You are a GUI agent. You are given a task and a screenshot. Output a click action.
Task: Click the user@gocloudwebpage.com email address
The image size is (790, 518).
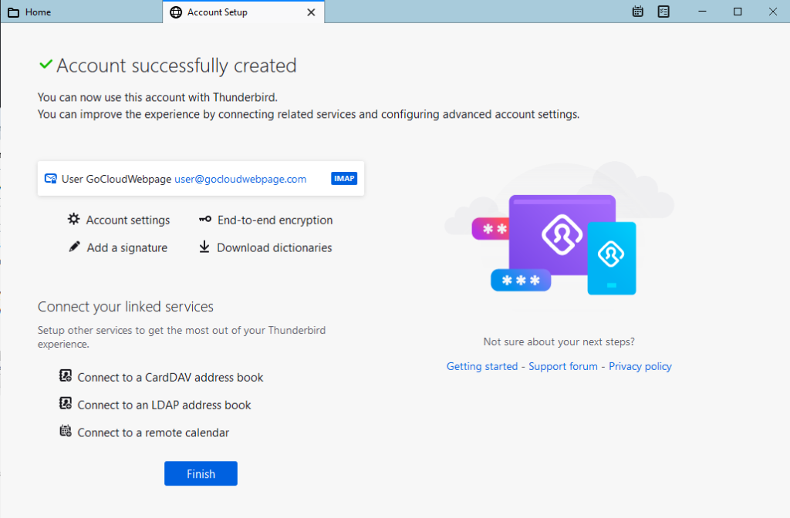[239, 178]
